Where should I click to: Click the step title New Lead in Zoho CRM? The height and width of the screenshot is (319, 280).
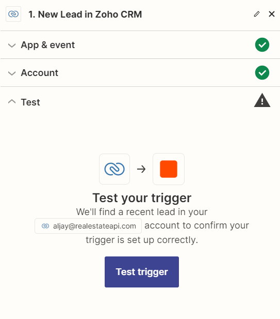85,14
